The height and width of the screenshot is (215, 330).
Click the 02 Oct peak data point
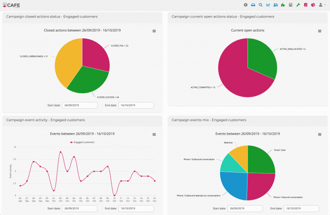(x=61, y=152)
